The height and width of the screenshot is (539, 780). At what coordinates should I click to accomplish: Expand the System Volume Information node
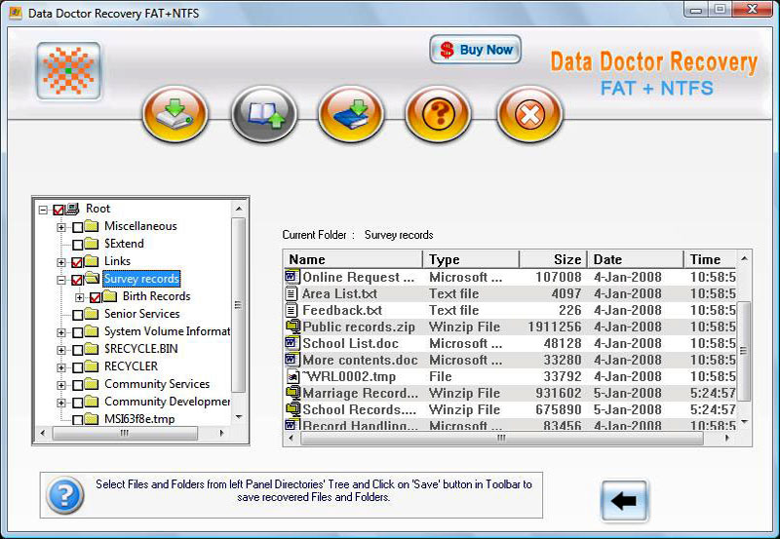tap(61, 332)
